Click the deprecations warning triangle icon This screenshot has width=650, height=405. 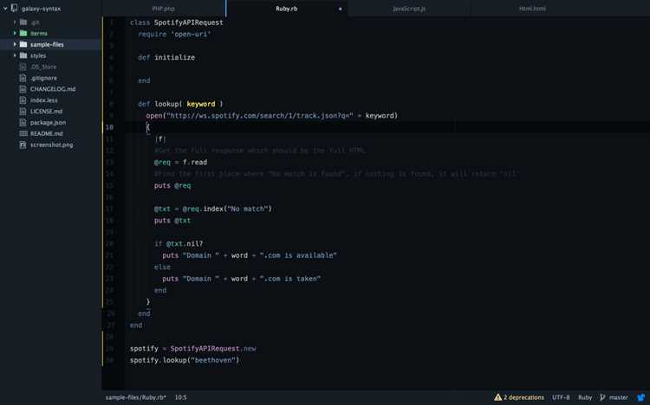point(497,396)
